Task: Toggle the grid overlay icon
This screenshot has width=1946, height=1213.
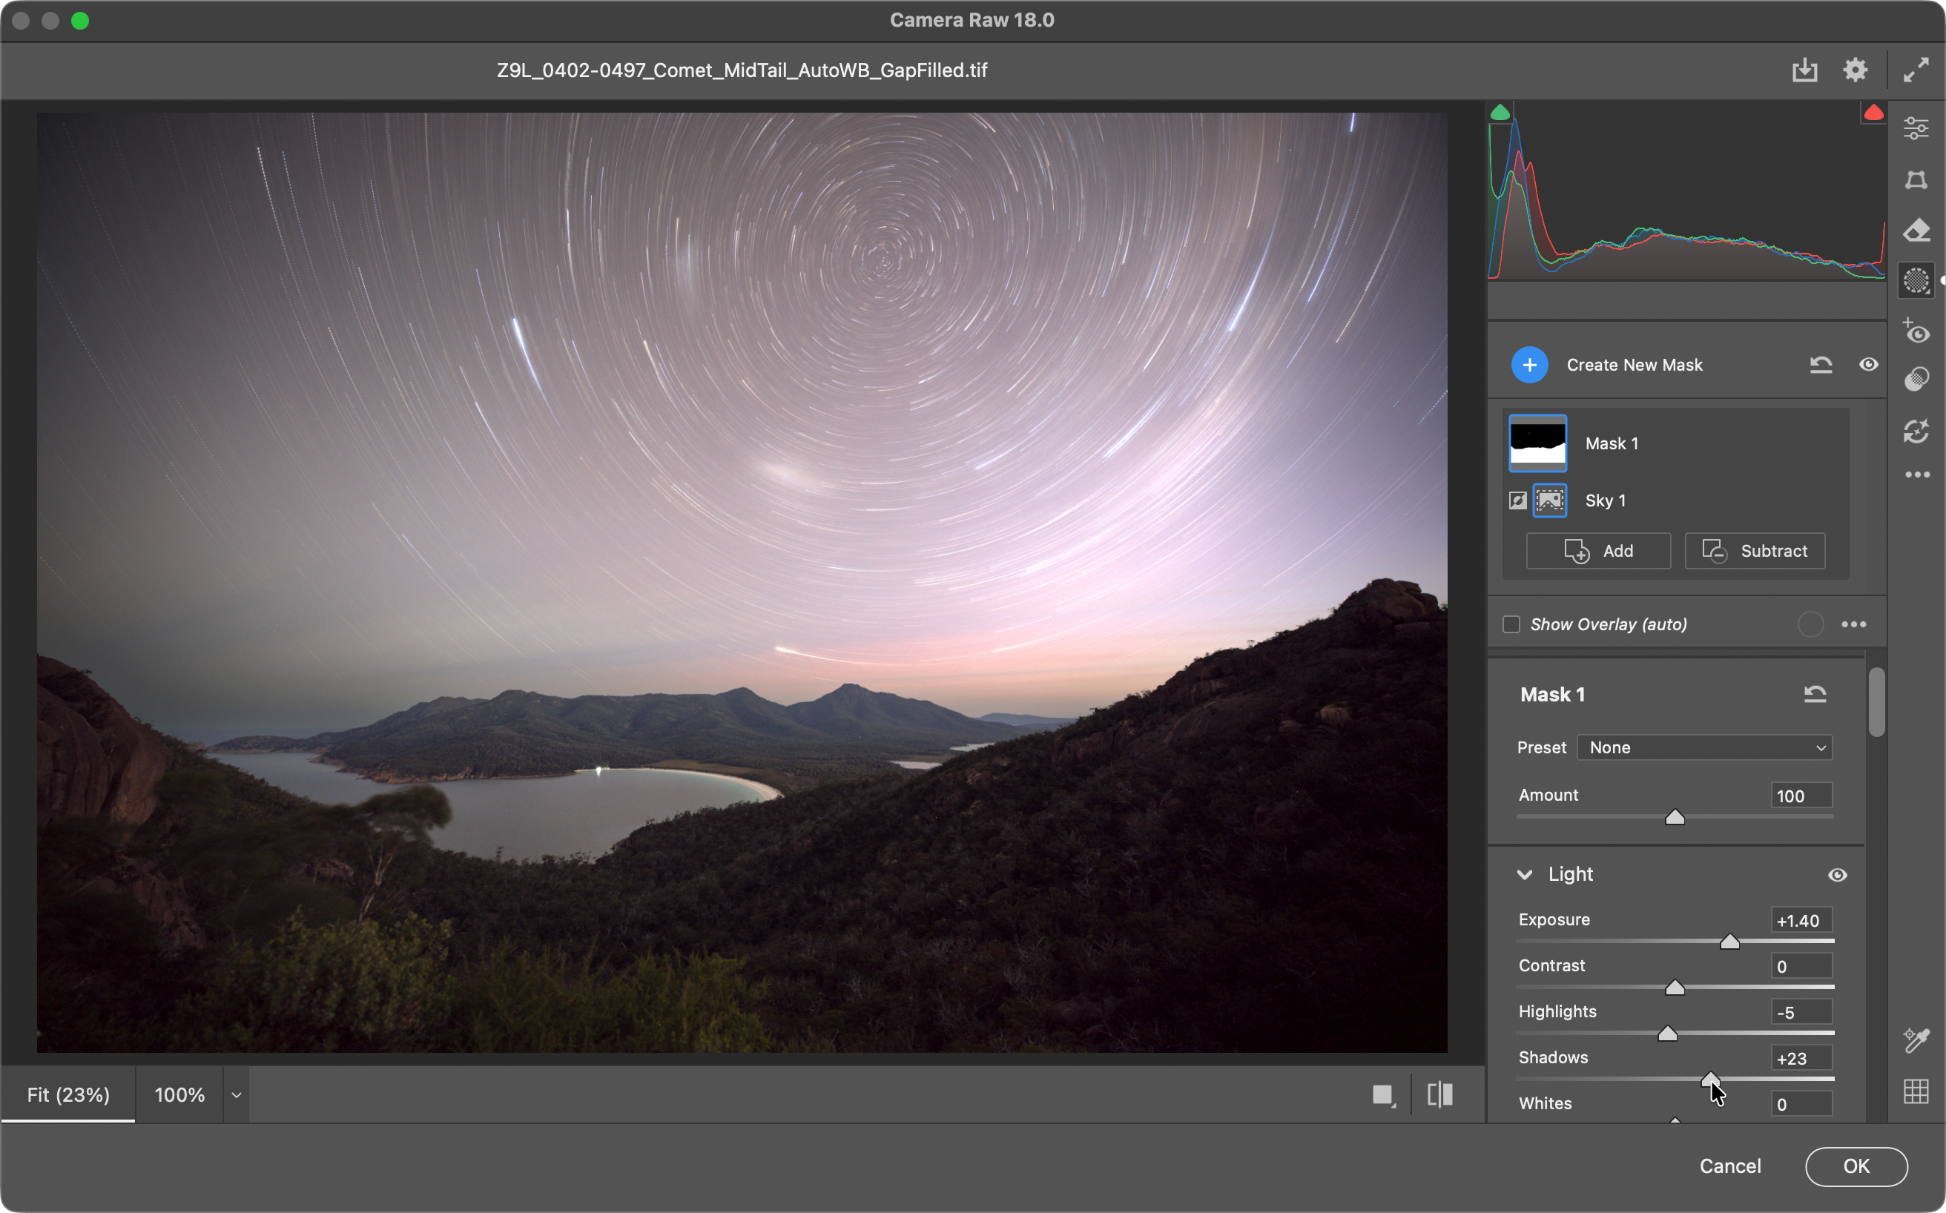Action: coord(1916,1091)
